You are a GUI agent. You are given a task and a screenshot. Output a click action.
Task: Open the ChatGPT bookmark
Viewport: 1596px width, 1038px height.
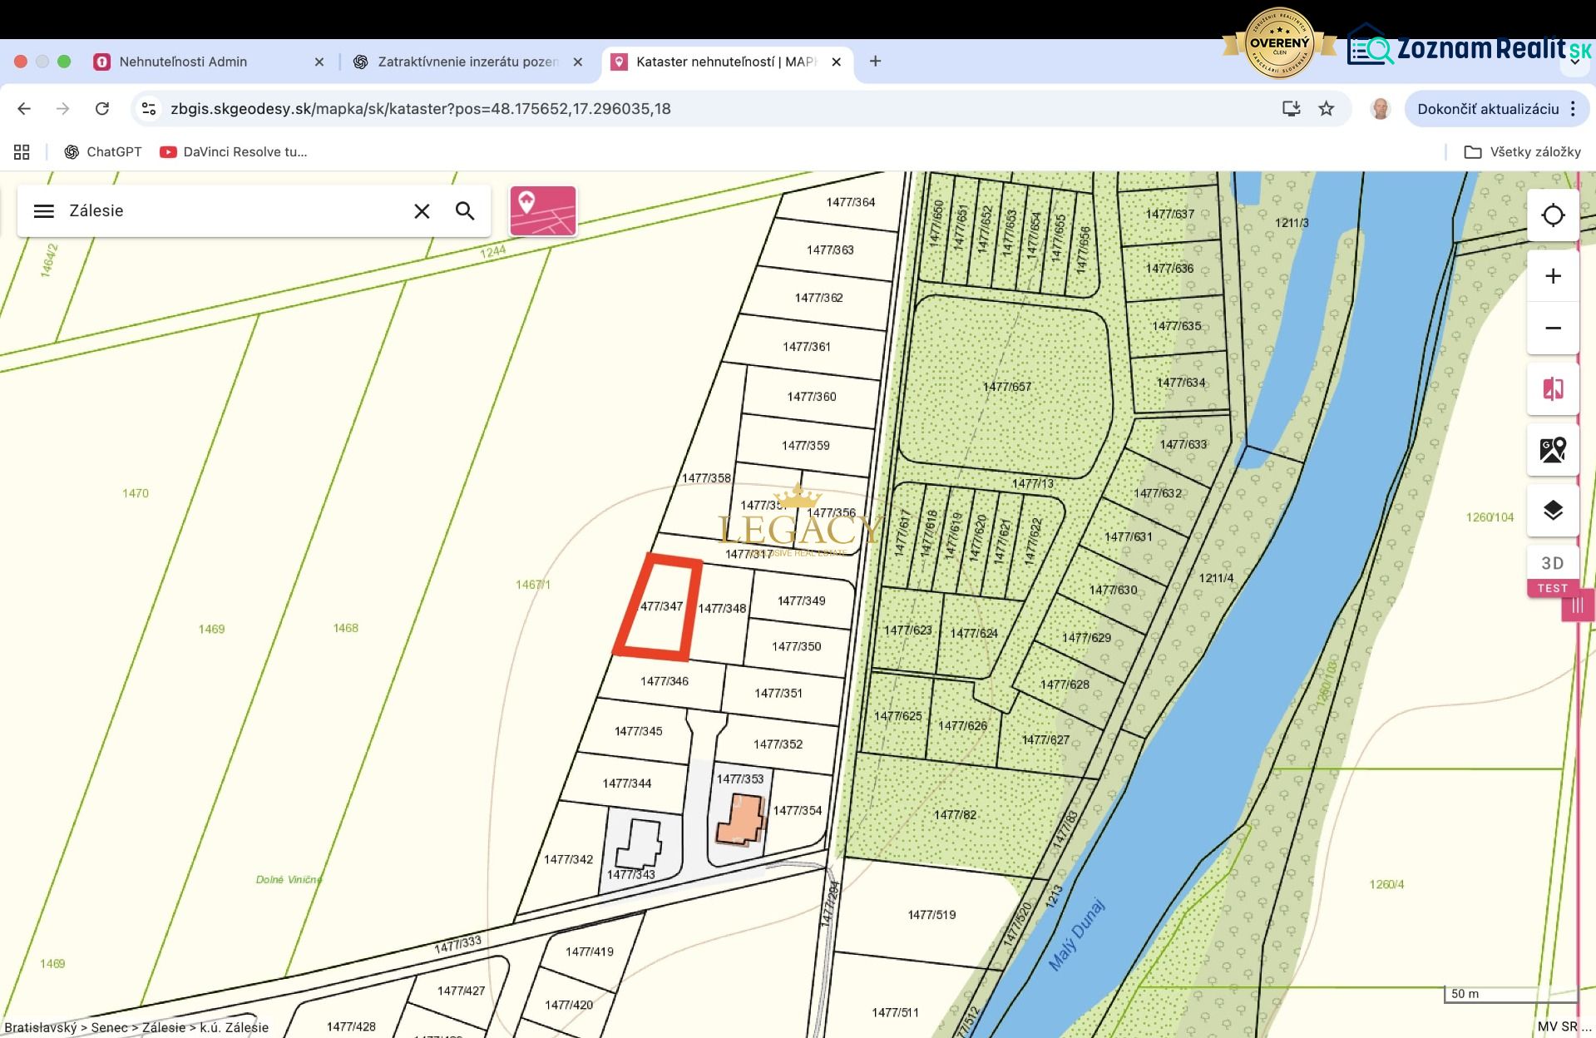click(x=103, y=152)
